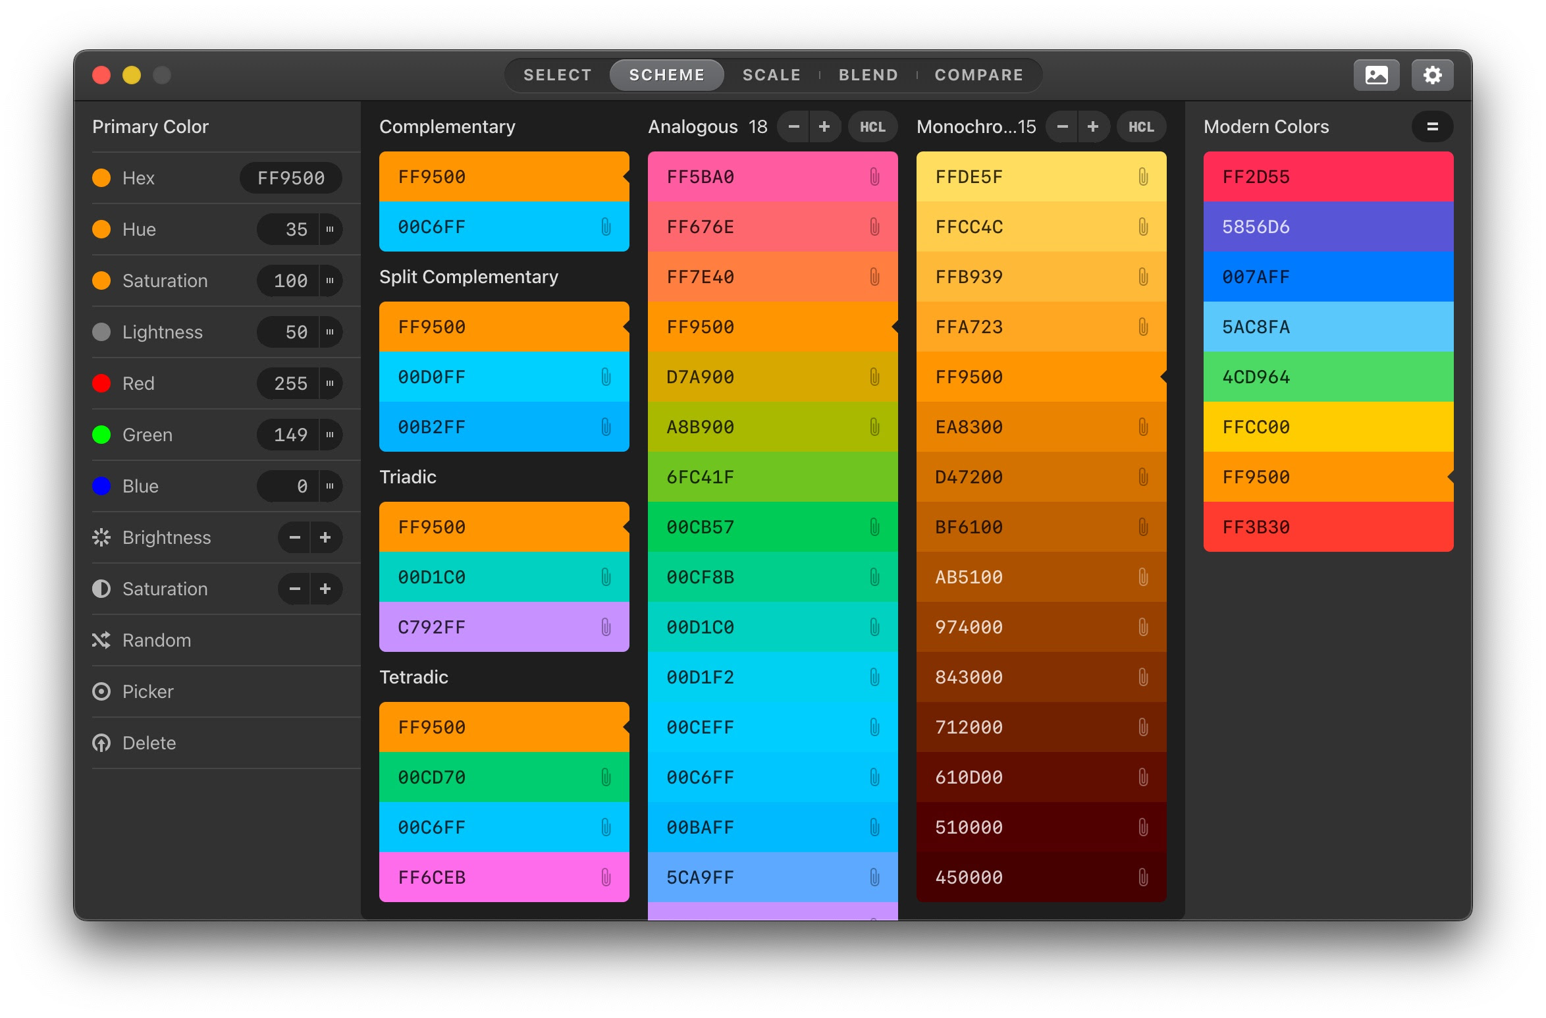The width and height of the screenshot is (1546, 1018).
Task: Click the Random shuffle icon
Action: [101, 640]
